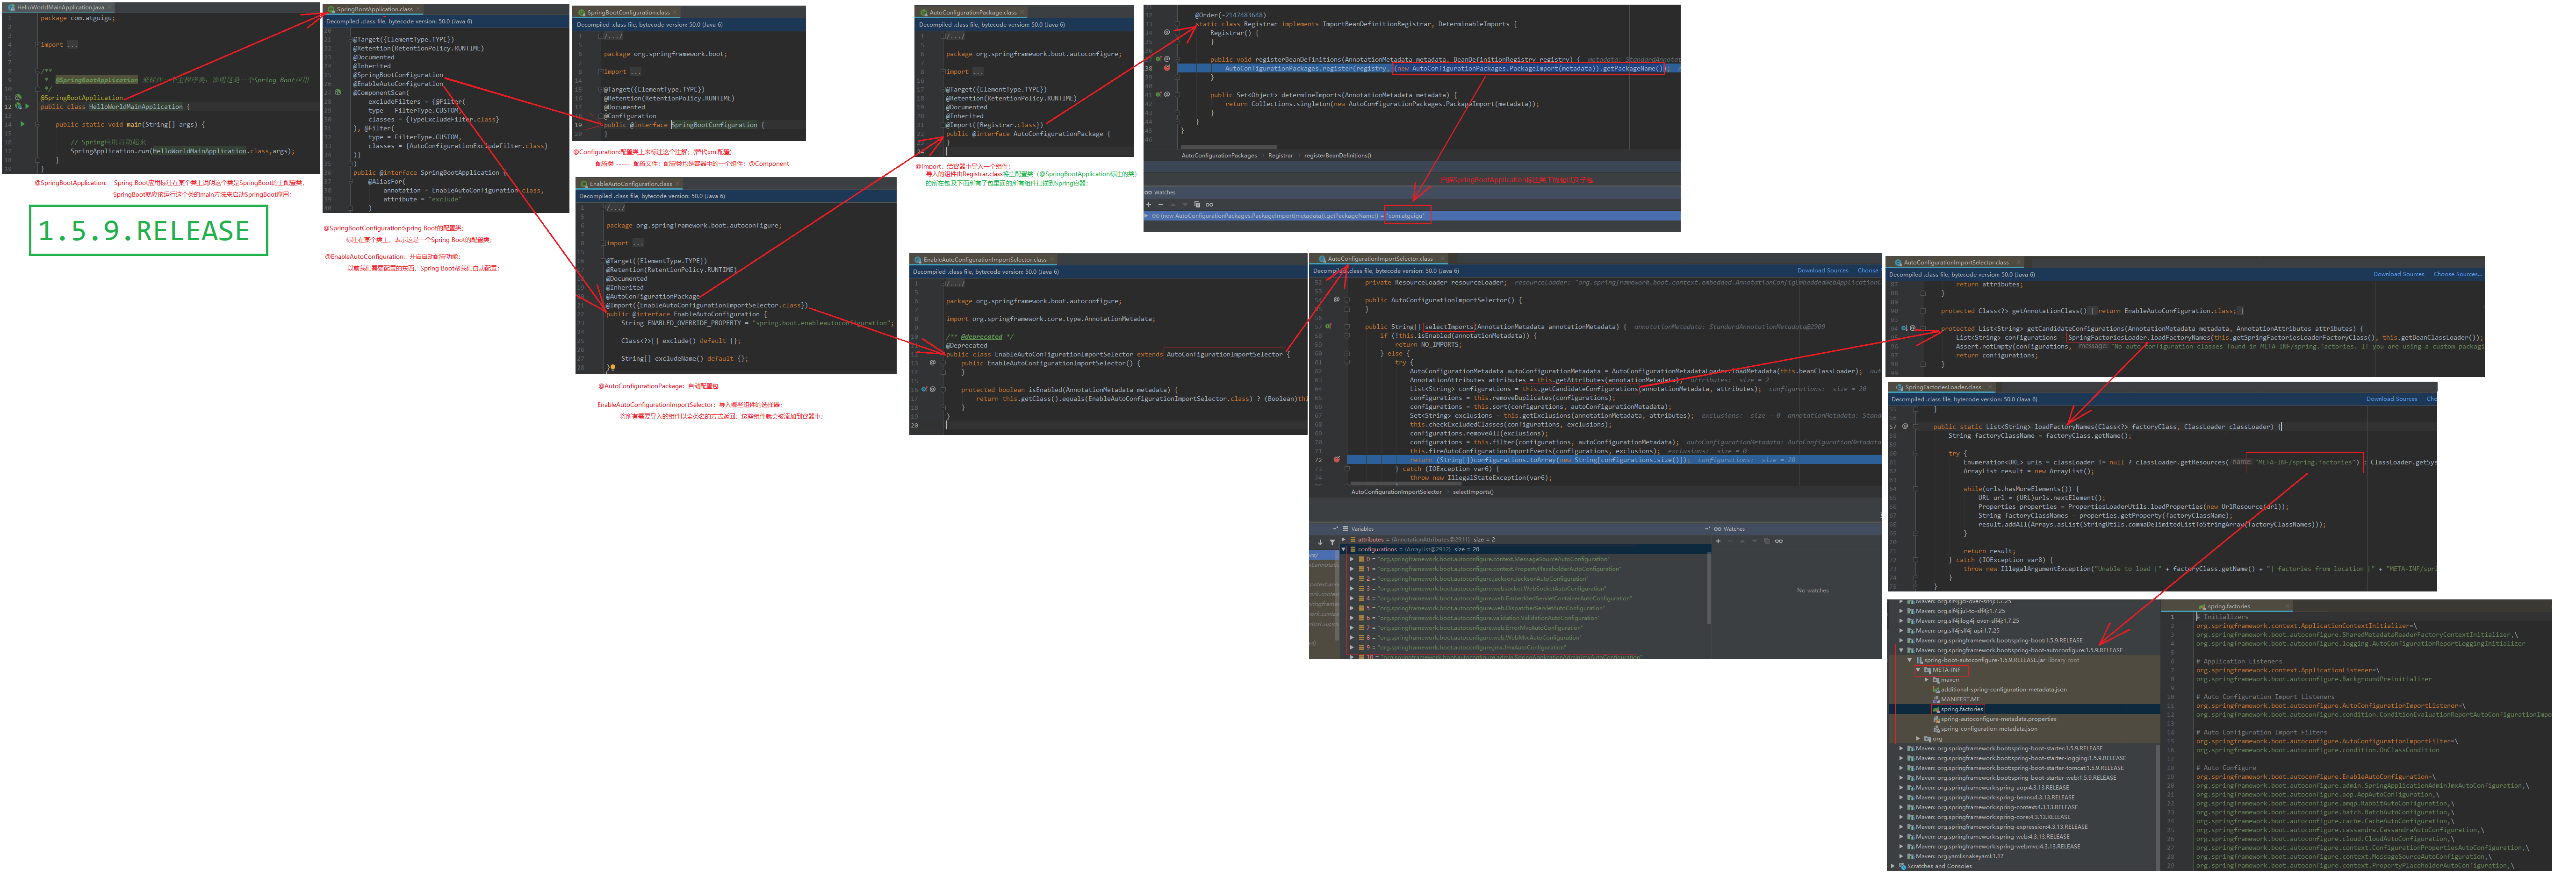This screenshot has height=883, width=2576.
Task: Expand Maven: org.yaml:snakeyaml:1.17 node
Action: [1901, 857]
